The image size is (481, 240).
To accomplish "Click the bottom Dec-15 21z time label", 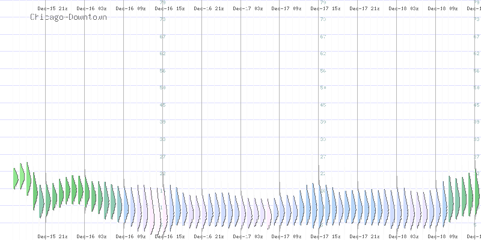I will pos(51,236).
